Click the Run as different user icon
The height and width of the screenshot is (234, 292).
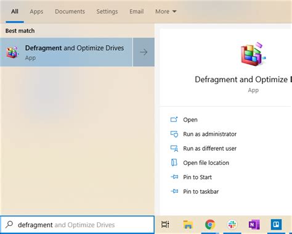click(174, 148)
